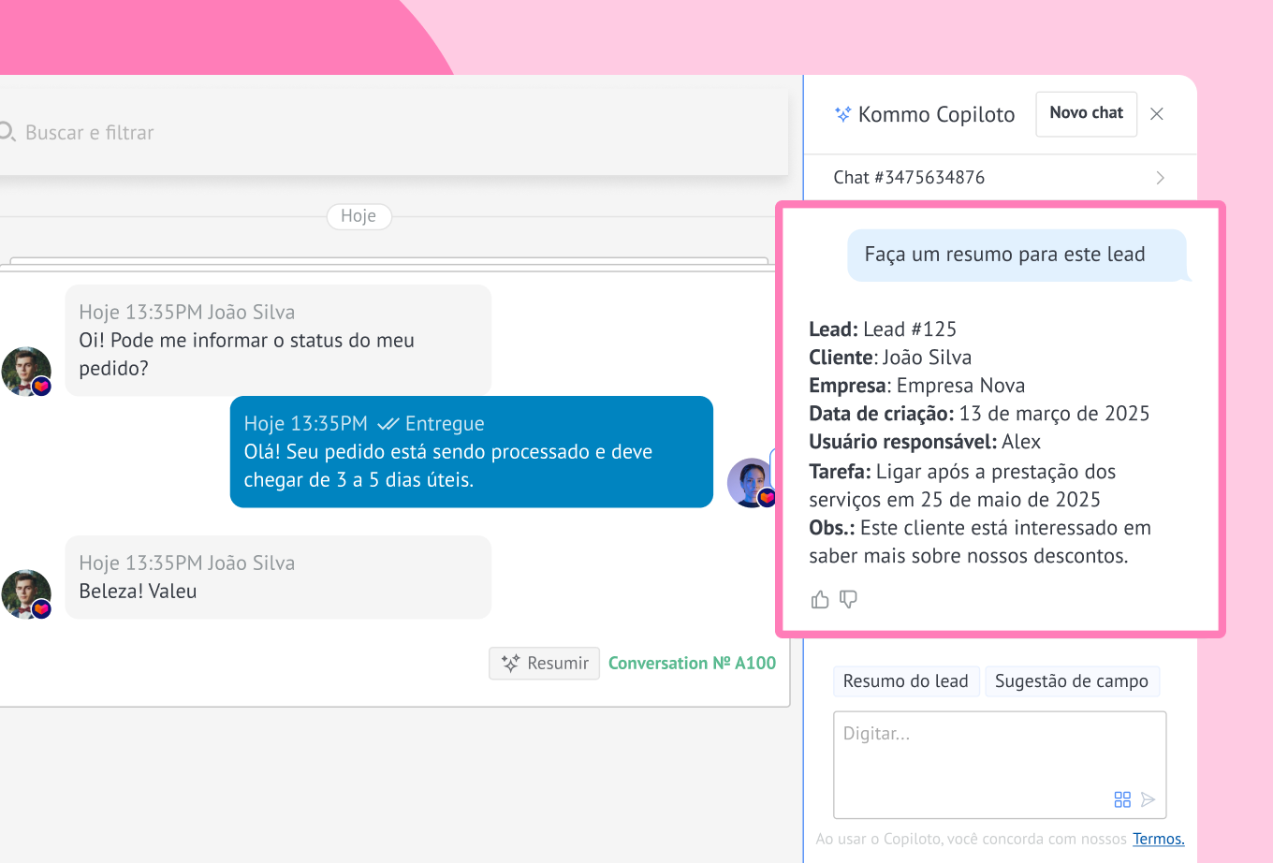Open Conversation Nº A100 link
The image size is (1273, 863).
point(692,663)
